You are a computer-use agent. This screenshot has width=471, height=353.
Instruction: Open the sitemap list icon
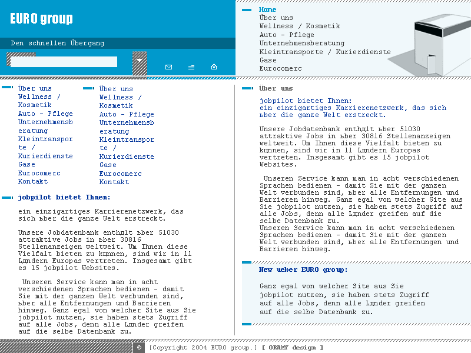[x=191, y=67]
